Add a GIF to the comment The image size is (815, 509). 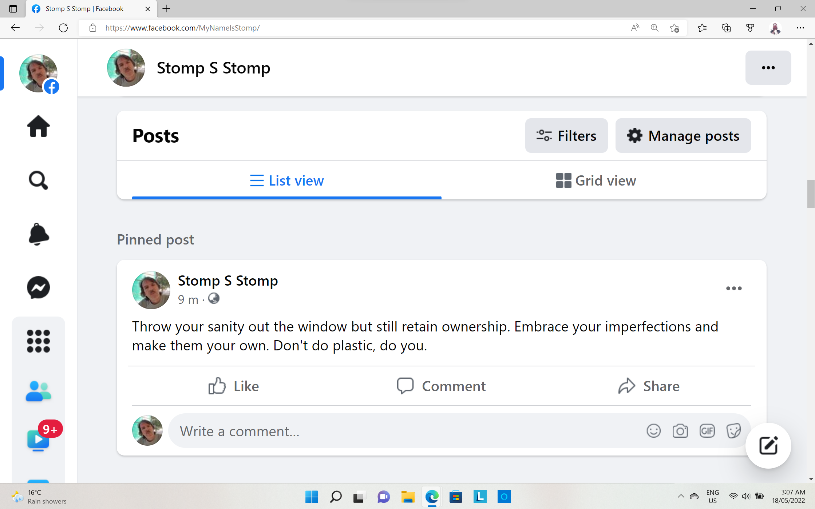[707, 431]
